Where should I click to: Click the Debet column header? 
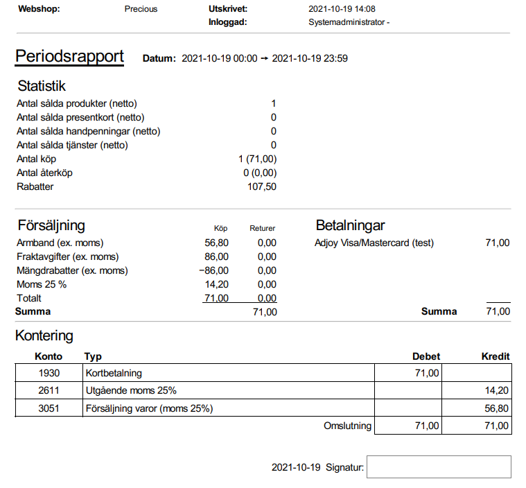426,356
